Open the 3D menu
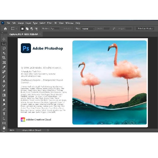Screen dimensions: 158x158 pyautogui.click(x=56, y=23)
